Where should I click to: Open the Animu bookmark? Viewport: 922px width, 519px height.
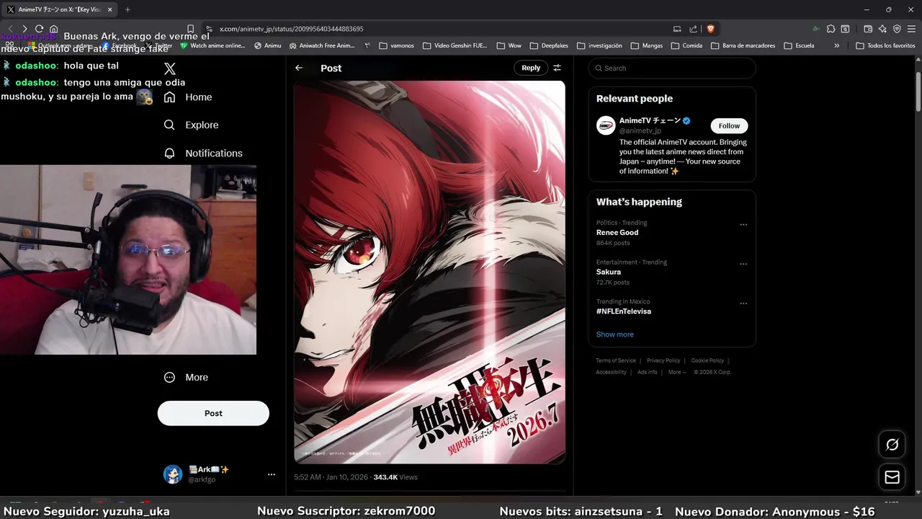tap(268, 45)
